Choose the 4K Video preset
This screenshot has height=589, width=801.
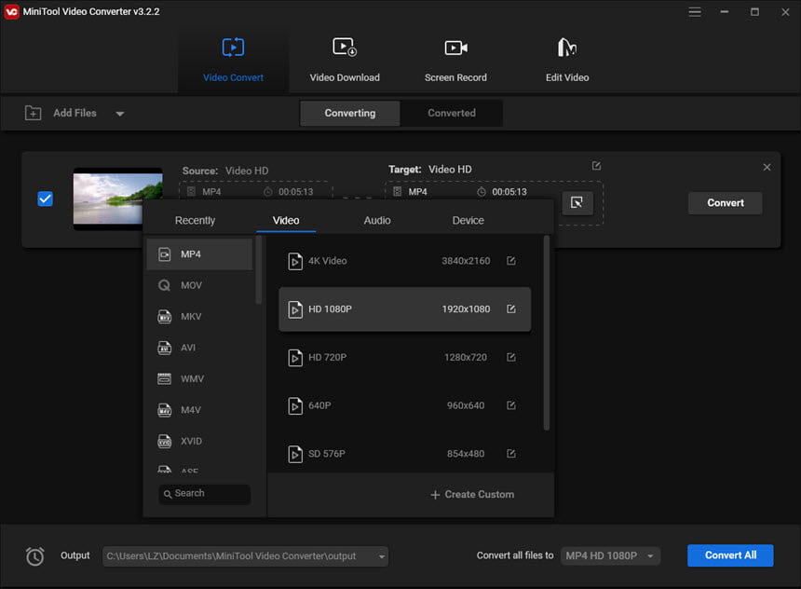[404, 261]
